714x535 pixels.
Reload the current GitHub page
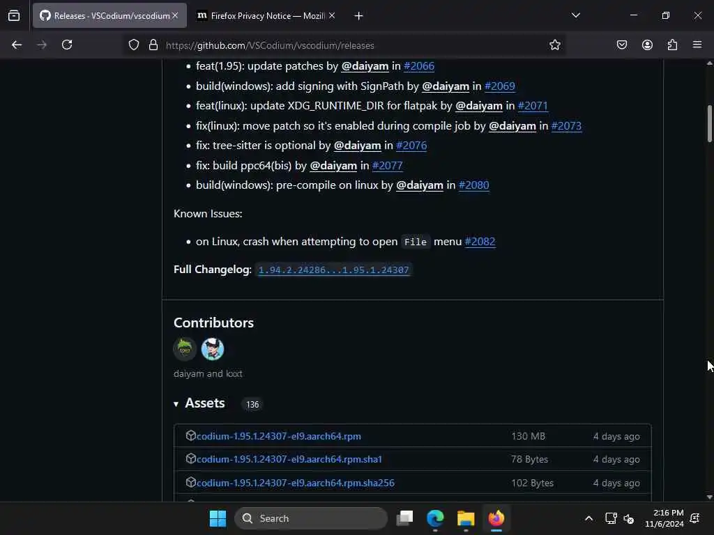point(67,45)
